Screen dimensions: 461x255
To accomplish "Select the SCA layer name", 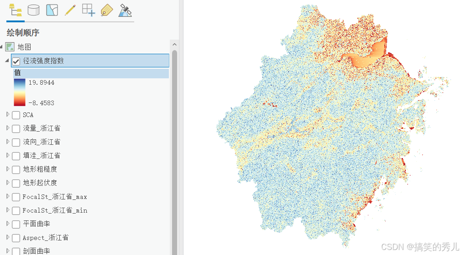I will click(x=28, y=115).
